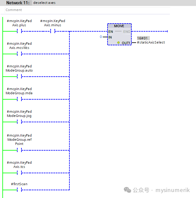
Task: Select the KeyPadAxis.tcs contact
Action: (x=19, y=173)
